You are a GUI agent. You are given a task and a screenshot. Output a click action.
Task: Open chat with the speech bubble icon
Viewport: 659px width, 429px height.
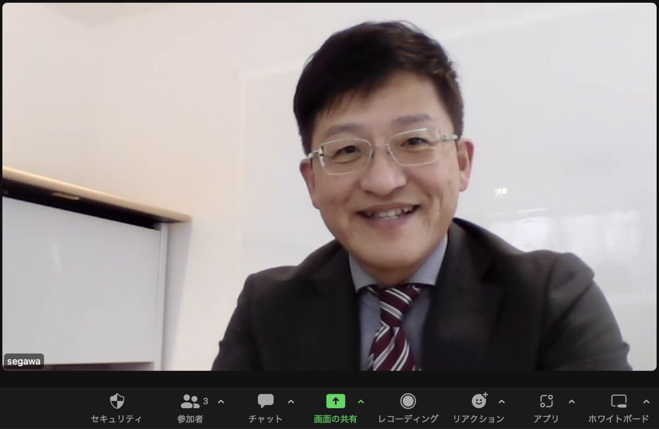pos(265,401)
